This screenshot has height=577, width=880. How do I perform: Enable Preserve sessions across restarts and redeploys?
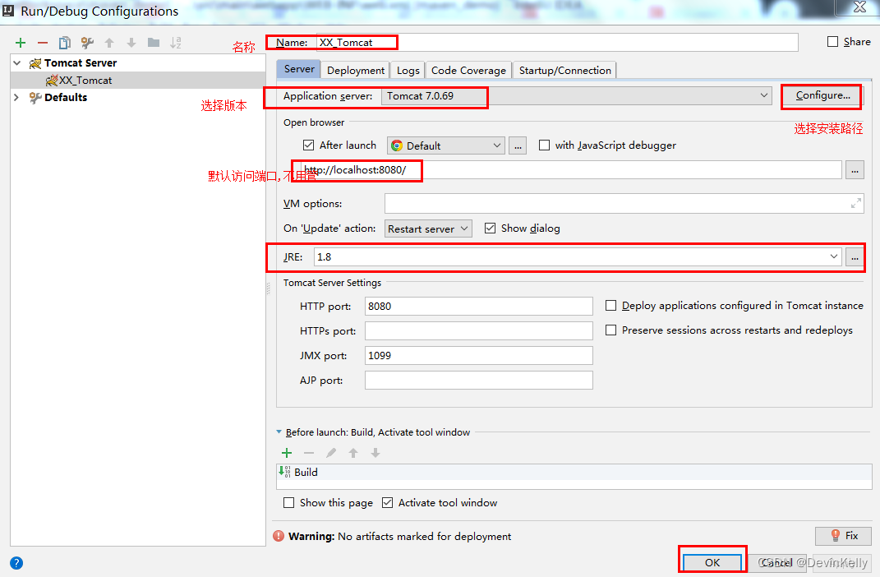tap(610, 330)
